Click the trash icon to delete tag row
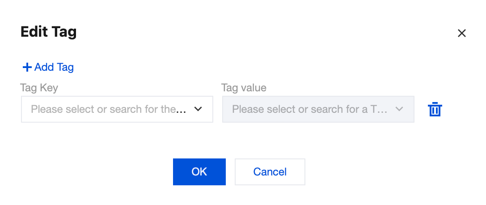 tap(435, 110)
